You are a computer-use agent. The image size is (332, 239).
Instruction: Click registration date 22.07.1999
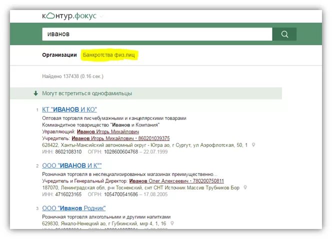click(155, 152)
